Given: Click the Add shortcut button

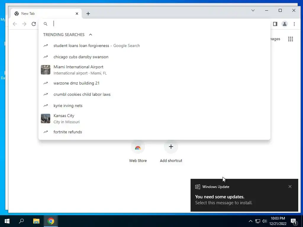Looking at the screenshot, I should pyautogui.click(x=171, y=153).
